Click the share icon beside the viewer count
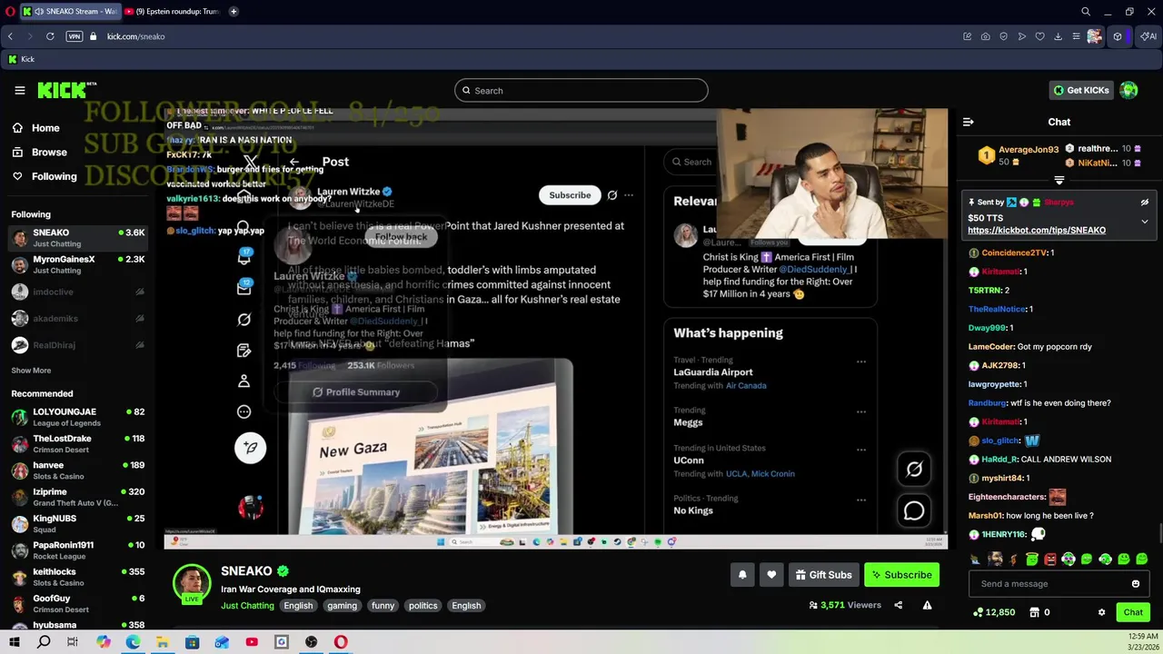 pyautogui.click(x=898, y=605)
